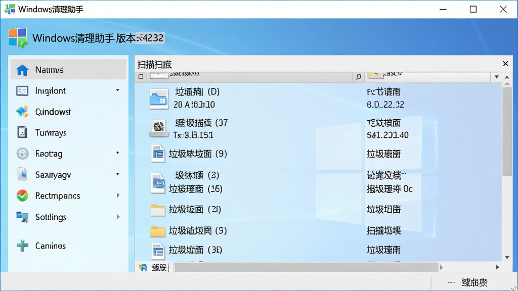The image size is (518, 291).
Task: Click the value 20.A:8.3.10
Action: pos(194,105)
